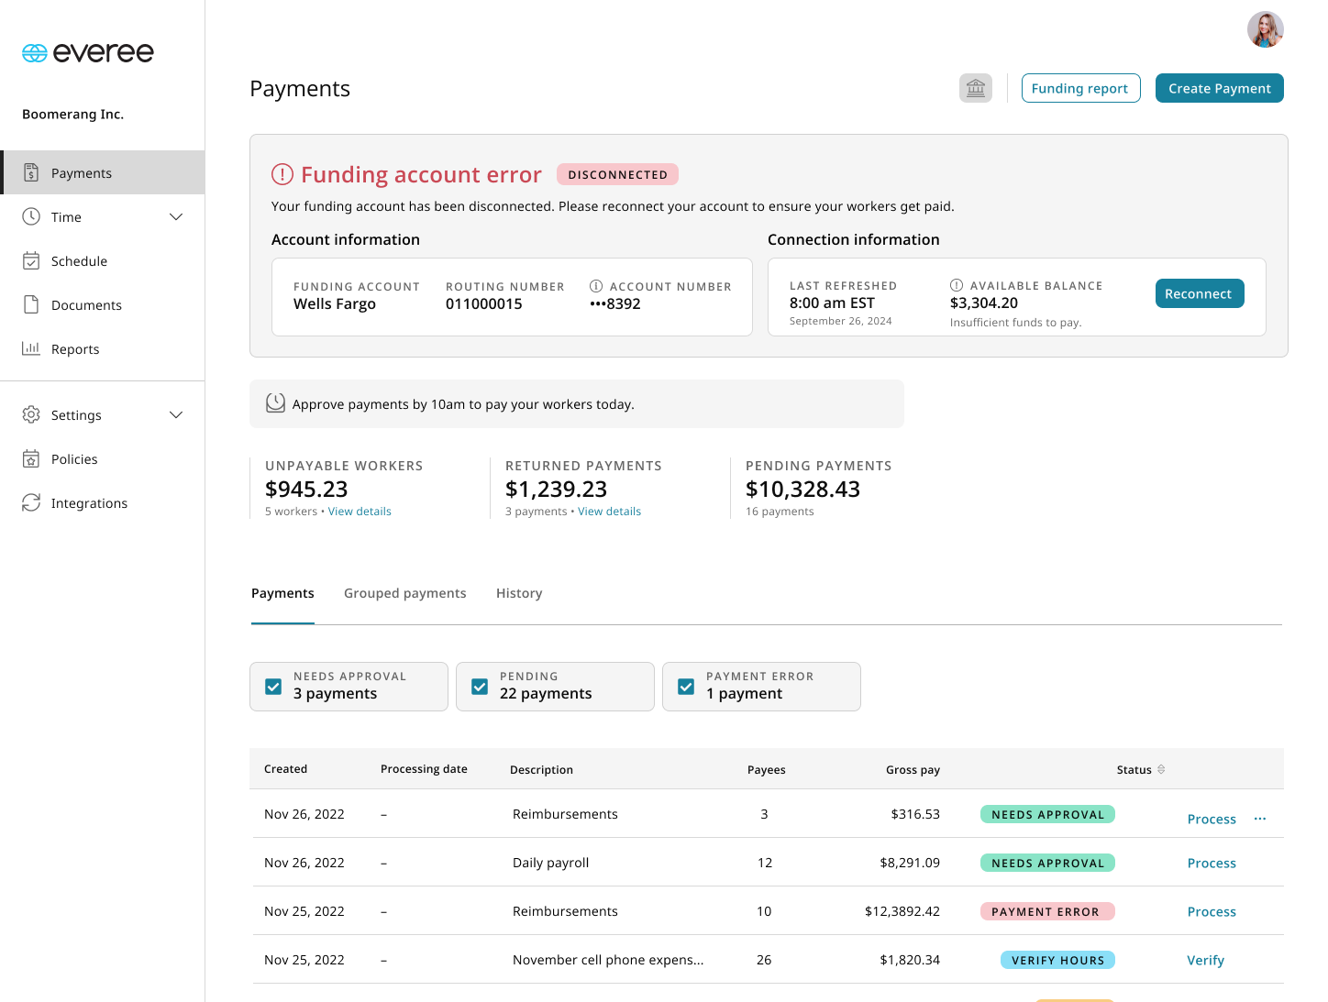Screen dimensions: 1328x1002
Task: Open Schedule from the sidebar
Action: point(103,261)
